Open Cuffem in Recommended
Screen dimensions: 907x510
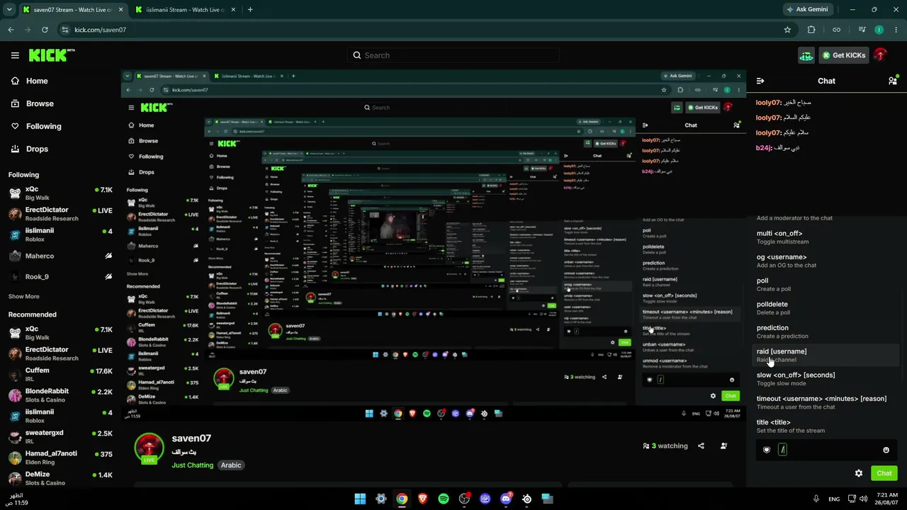tap(60, 374)
